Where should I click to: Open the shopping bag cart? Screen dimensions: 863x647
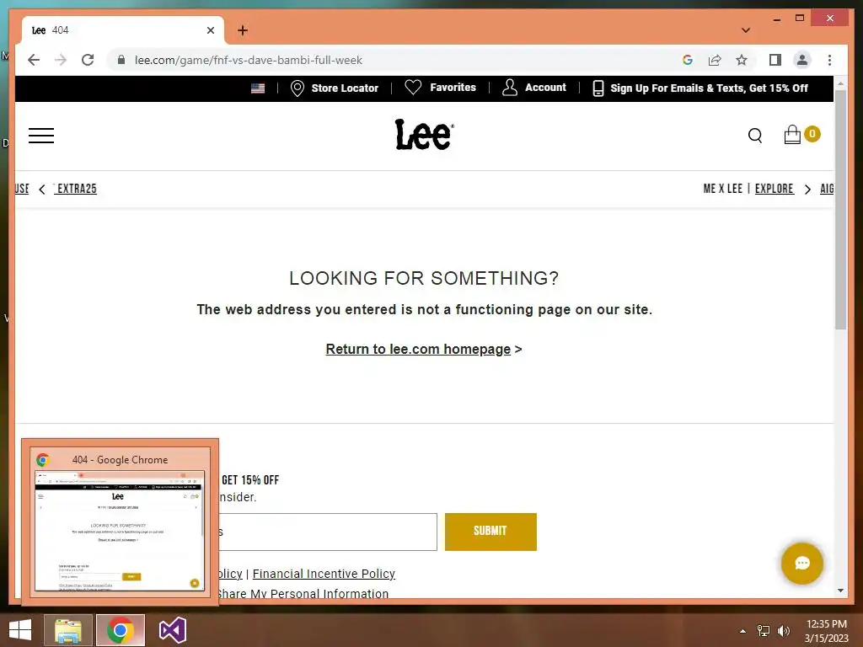[792, 135]
